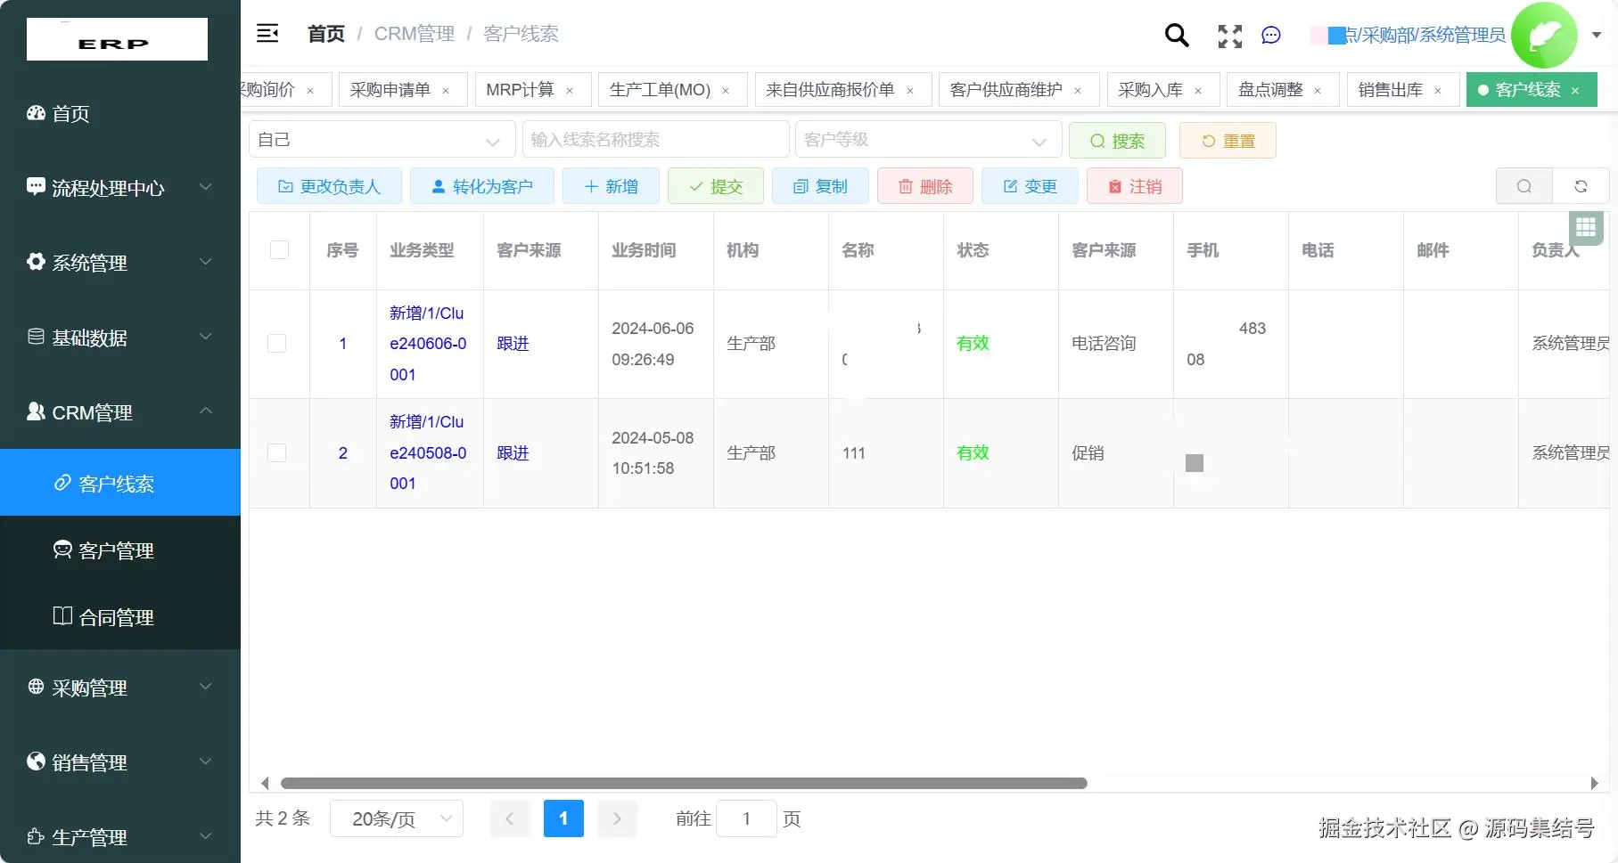Click the 新增 button
The height and width of the screenshot is (863, 1618).
[x=611, y=186]
